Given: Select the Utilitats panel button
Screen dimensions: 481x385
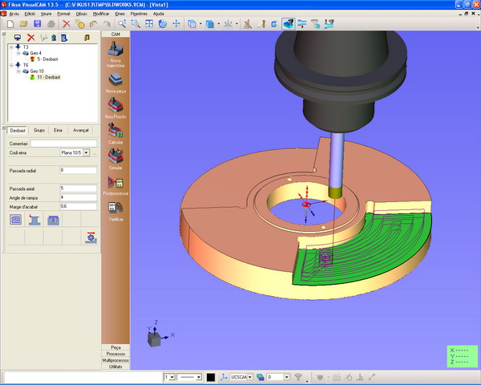Looking at the screenshot, I should pos(115,365).
